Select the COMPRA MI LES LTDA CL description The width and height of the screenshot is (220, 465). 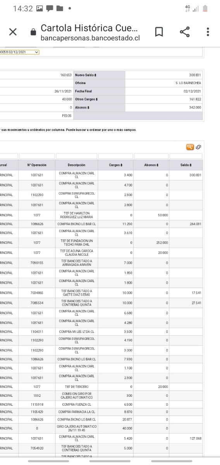[x=76, y=332]
